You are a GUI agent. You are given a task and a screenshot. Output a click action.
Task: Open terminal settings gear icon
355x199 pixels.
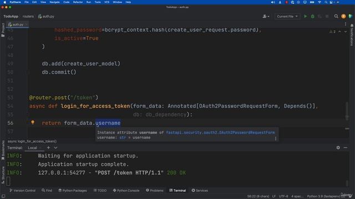coord(338,148)
